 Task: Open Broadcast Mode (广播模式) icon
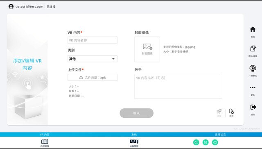[x=253, y=68]
